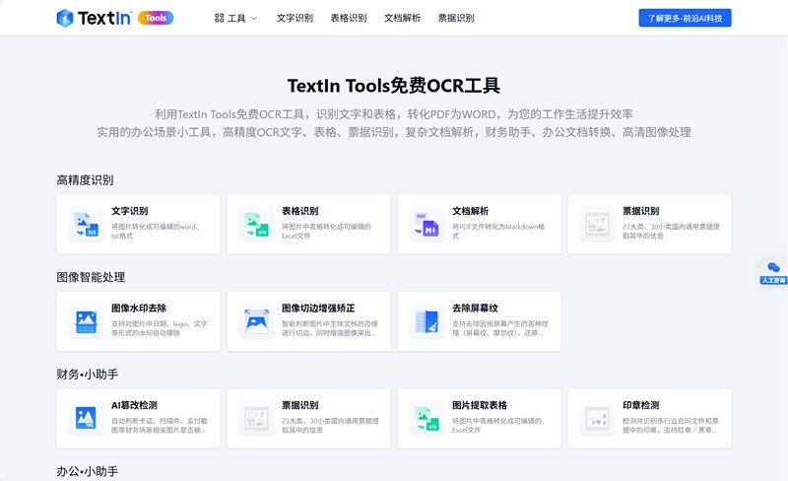Click the 图片提取表格 card title
The height and width of the screenshot is (481, 788).
(x=480, y=405)
